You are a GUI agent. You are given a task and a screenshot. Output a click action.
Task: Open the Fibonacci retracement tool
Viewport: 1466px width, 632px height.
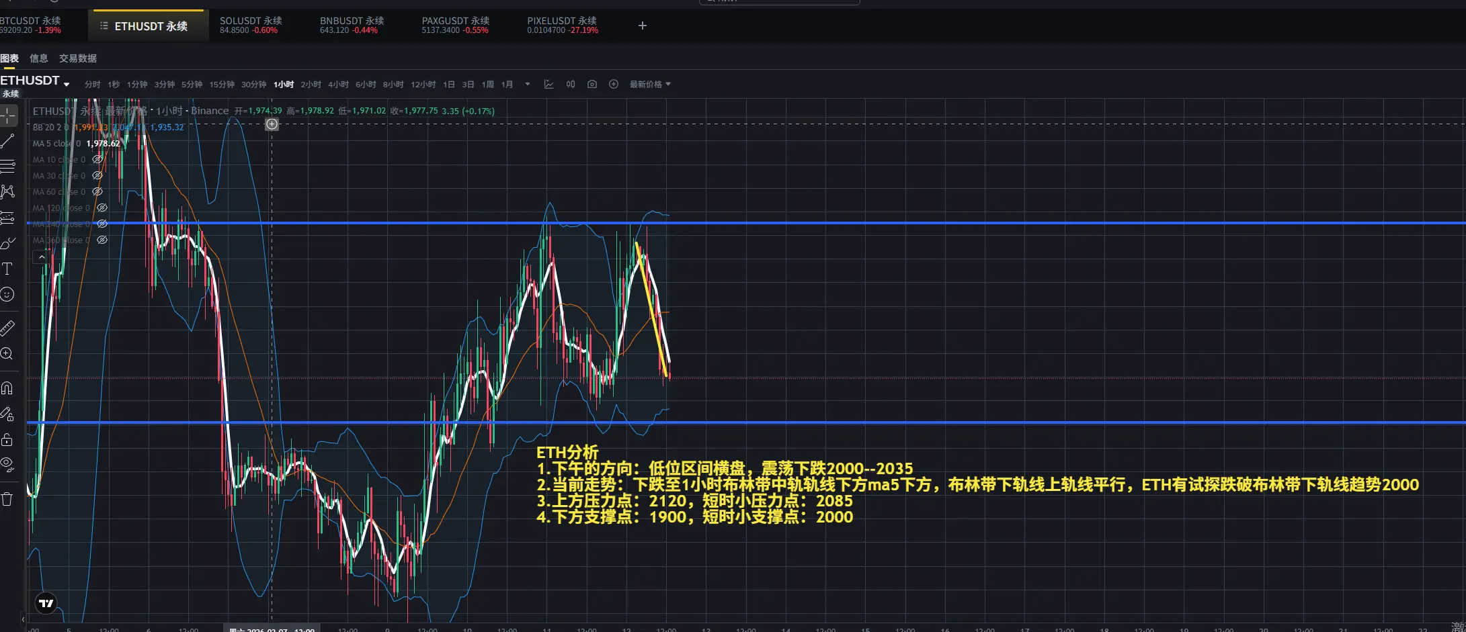[7, 166]
